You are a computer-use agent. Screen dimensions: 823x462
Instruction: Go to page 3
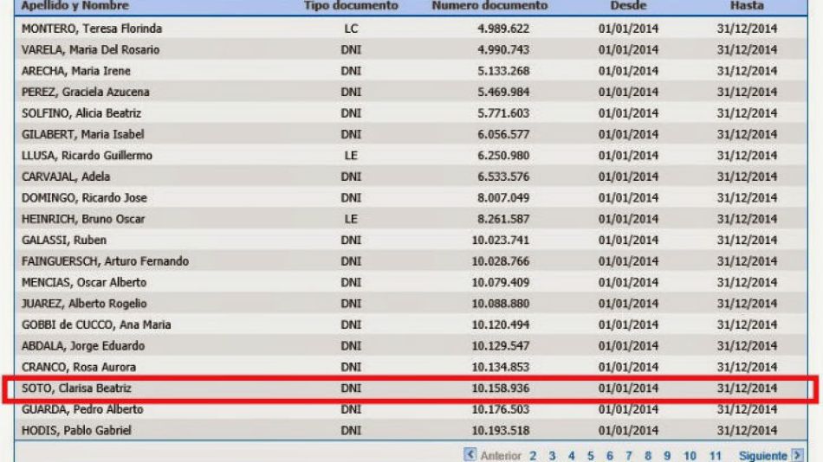(x=552, y=456)
